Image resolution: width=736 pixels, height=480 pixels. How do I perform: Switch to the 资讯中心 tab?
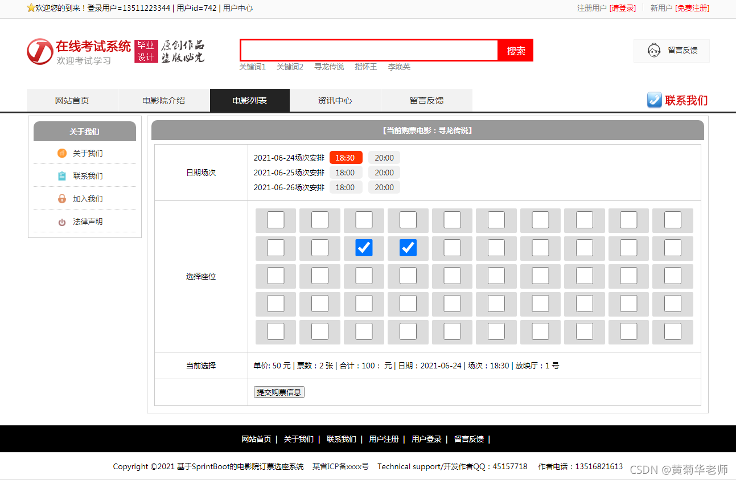pos(335,100)
